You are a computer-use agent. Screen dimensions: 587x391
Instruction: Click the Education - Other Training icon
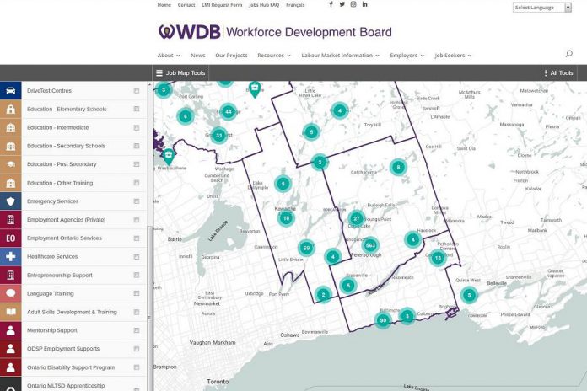[x=10, y=183]
